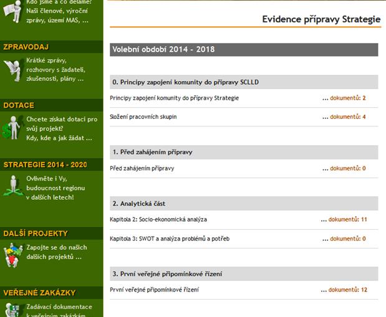Click '1. Před zahájením přípravy' section heading

244,152
